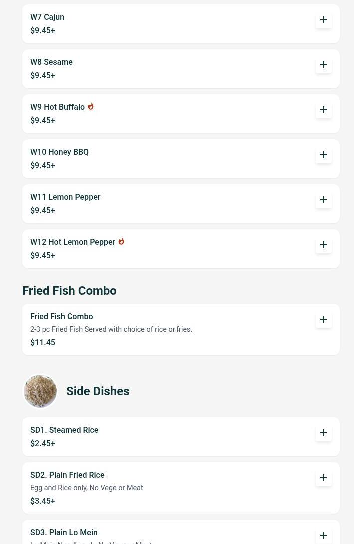Image resolution: width=354 pixels, height=544 pixels.
Task: Click the Fried Fish Combo section heading
Action: point(69,291)
